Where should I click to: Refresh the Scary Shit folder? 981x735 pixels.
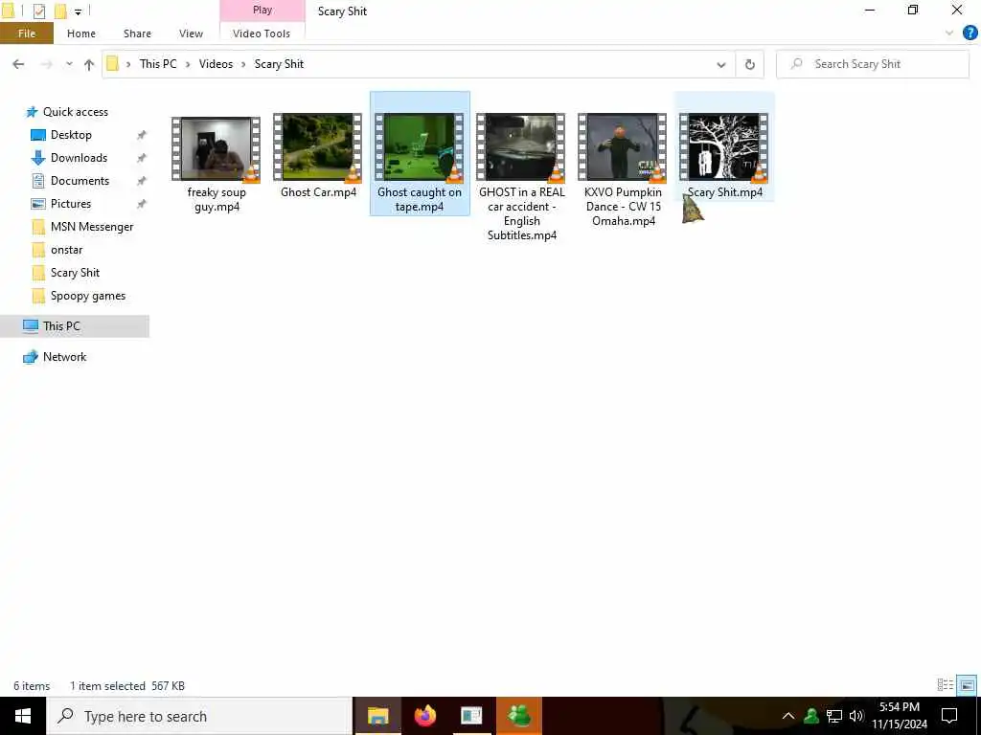[749, 64]
